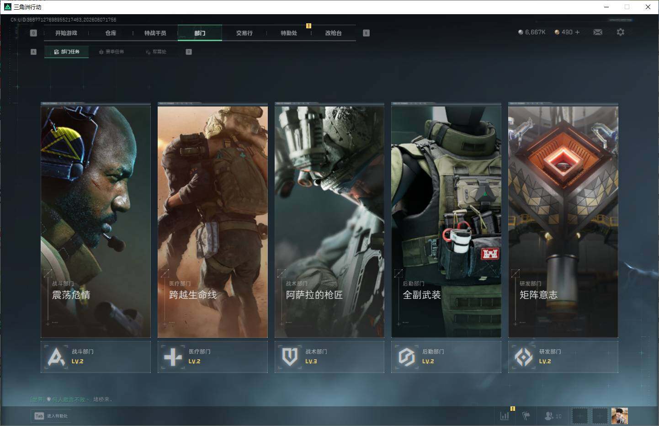Viewport: 659px width, 426px height.
Task: Open the 军需处 sub-tab
Action: pos(156,52)
